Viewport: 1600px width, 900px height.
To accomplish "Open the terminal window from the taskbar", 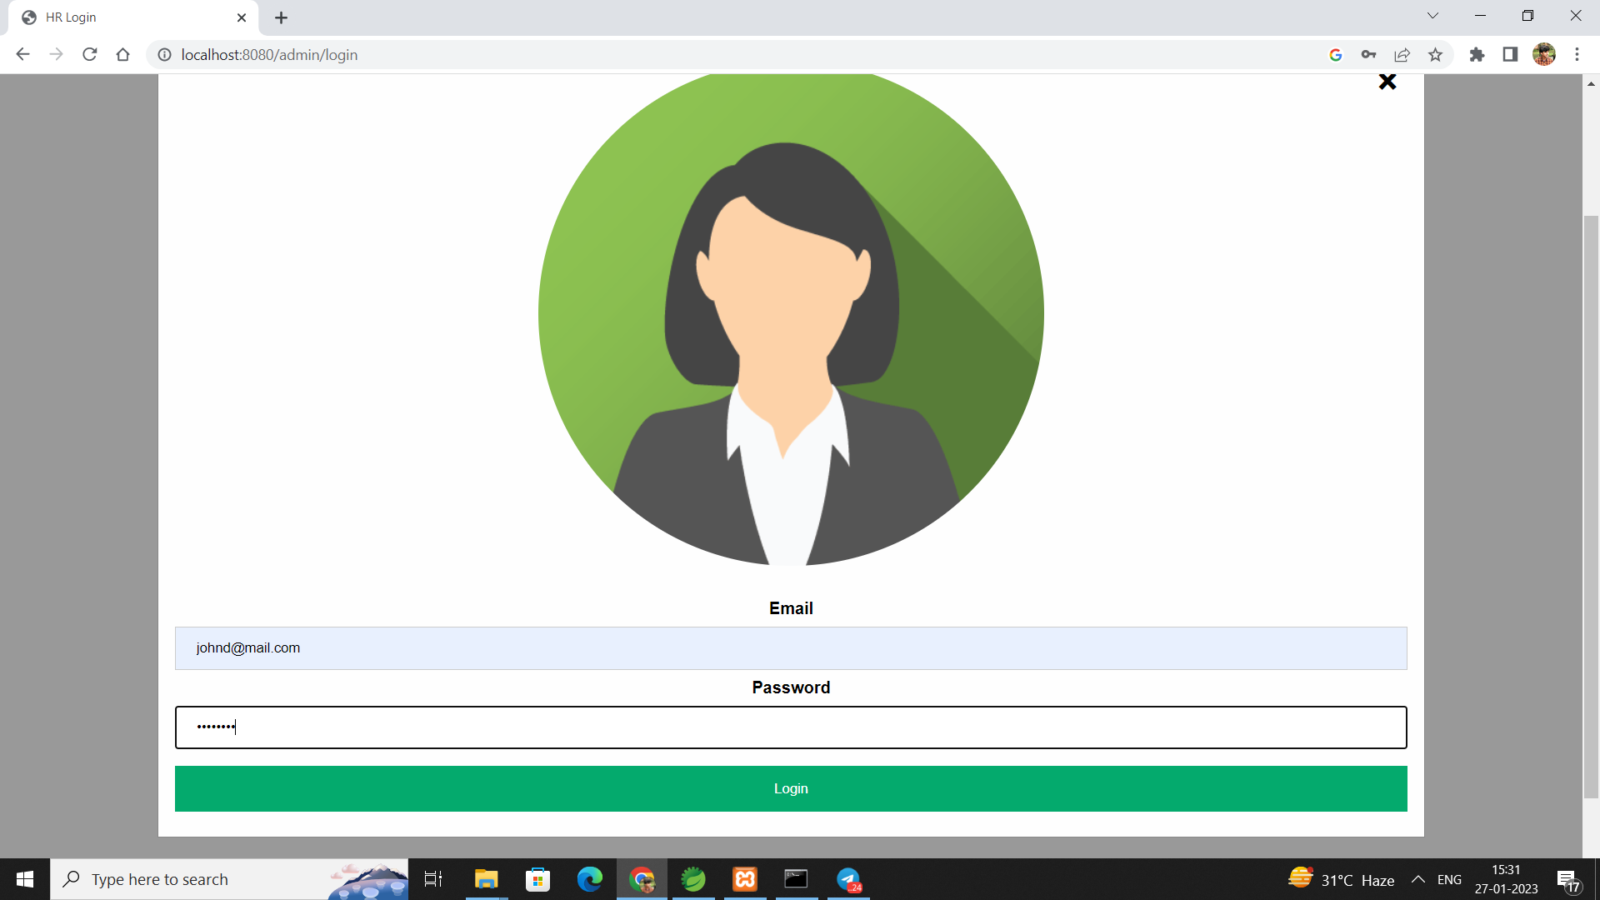I will (797, 879).
